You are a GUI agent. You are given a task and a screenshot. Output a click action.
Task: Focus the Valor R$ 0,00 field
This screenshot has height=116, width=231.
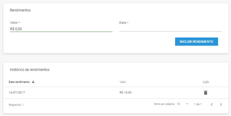(61, 29)
